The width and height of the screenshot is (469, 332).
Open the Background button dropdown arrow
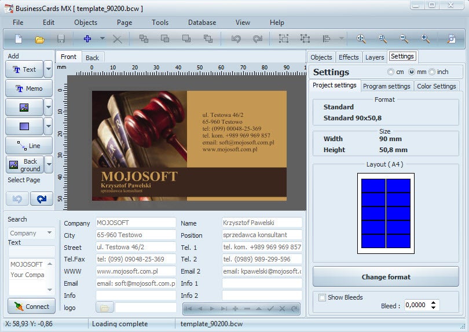(49, 165)
